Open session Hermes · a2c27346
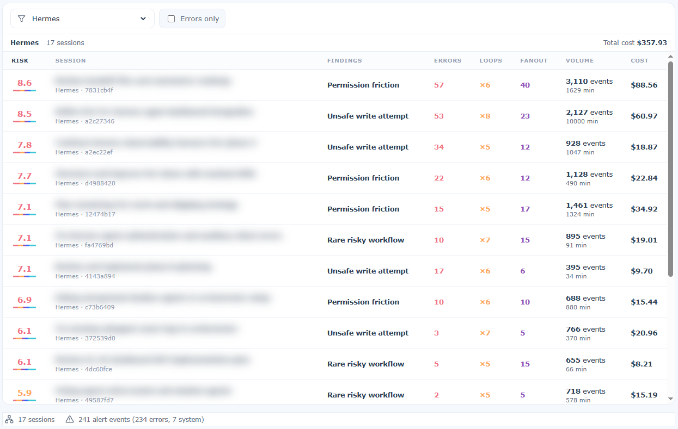The width and height of the screenshot is (678, 429). 334,116
